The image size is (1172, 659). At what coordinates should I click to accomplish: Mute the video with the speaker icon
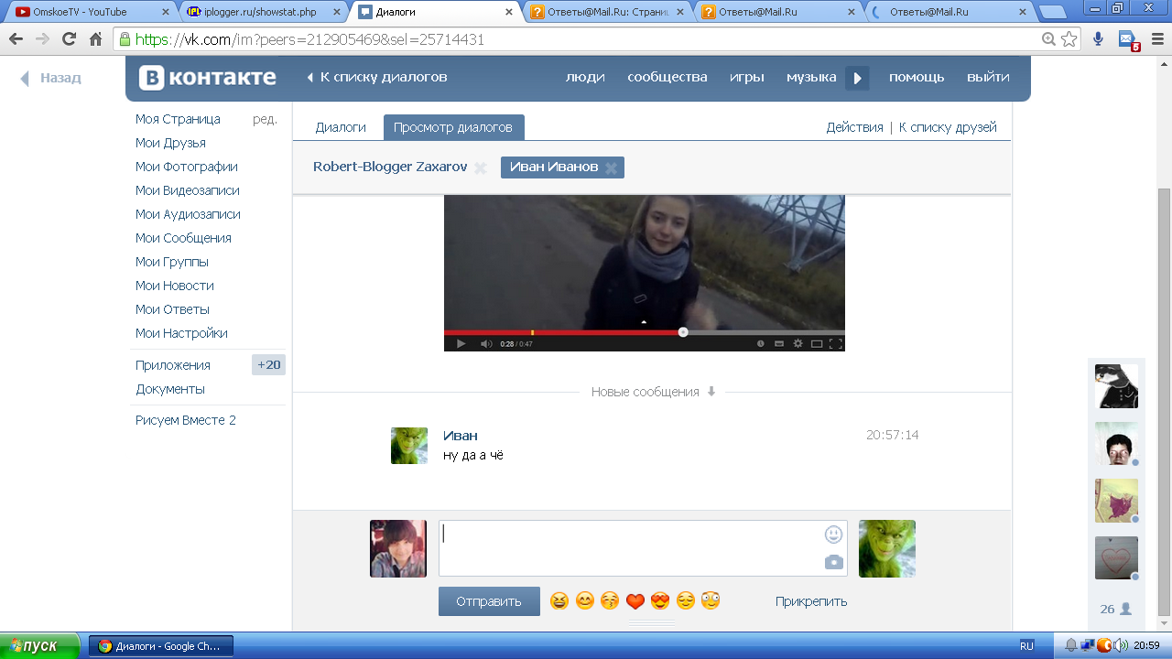click(486, 344)
